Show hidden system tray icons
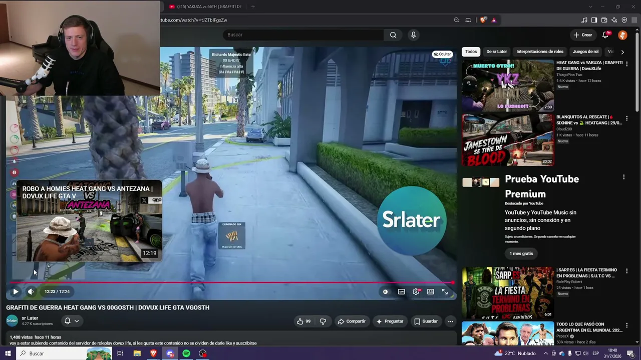 coord(546,353)
